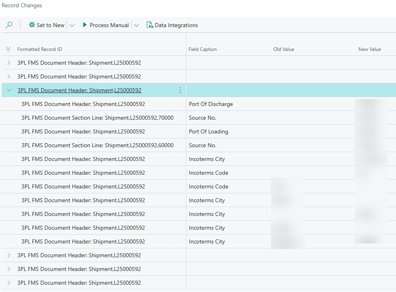Expand the last Shipment,L25000592 row
396x292 pixels.
(9, 283)
